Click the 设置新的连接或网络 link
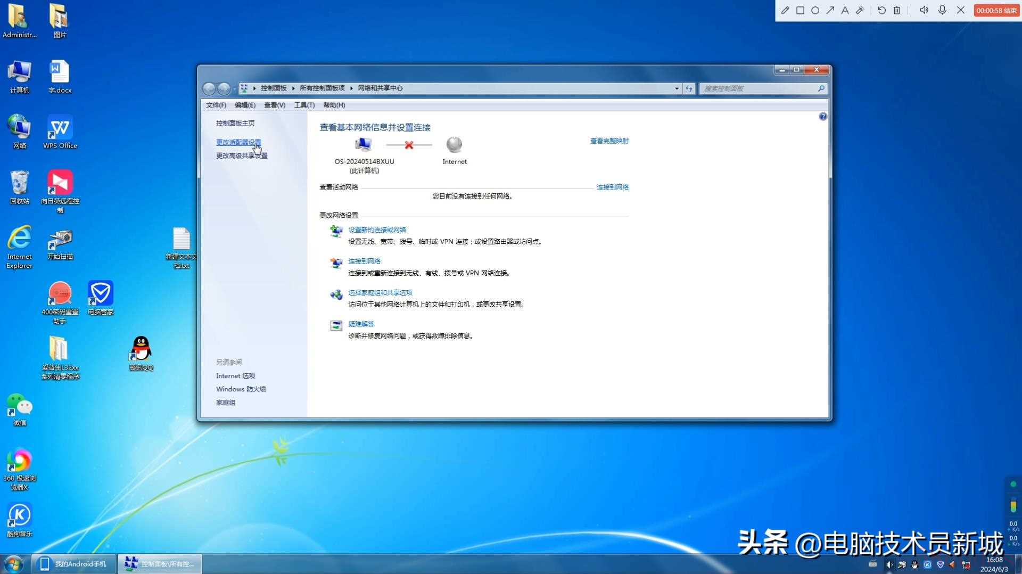 377,229
